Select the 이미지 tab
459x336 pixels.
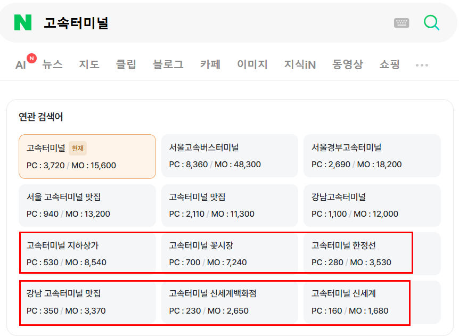tap(252, 64)
